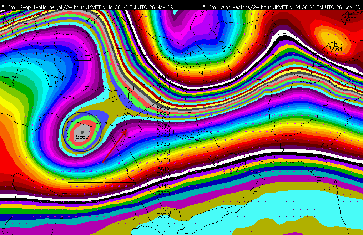Screen dimensions: 363x235
Task: Select the 5560 contour label
Action: (163, 58)
